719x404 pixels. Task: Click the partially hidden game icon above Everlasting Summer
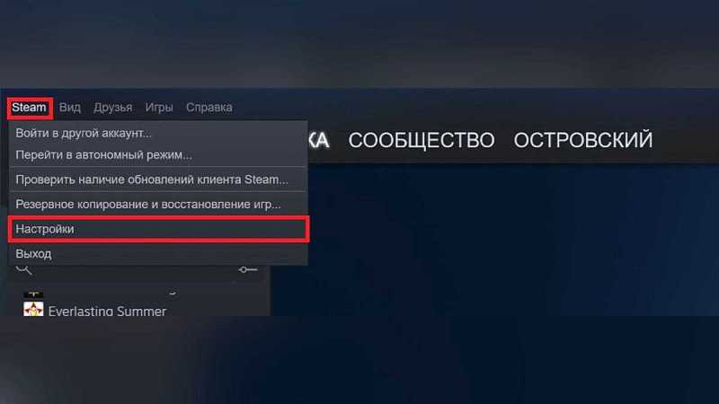click(x=33, y=294)
